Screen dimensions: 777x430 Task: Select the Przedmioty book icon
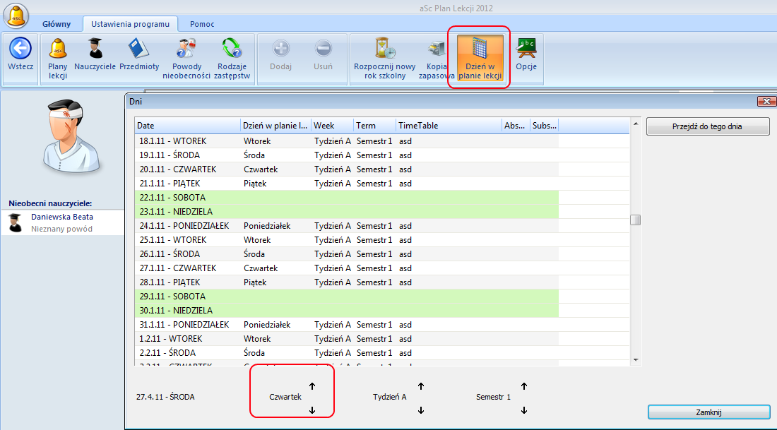click(138, 49)
